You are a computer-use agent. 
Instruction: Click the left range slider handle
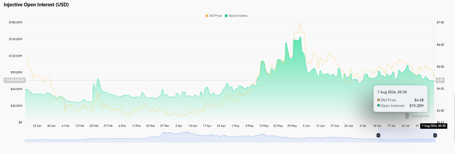click(x=378, y=135)
